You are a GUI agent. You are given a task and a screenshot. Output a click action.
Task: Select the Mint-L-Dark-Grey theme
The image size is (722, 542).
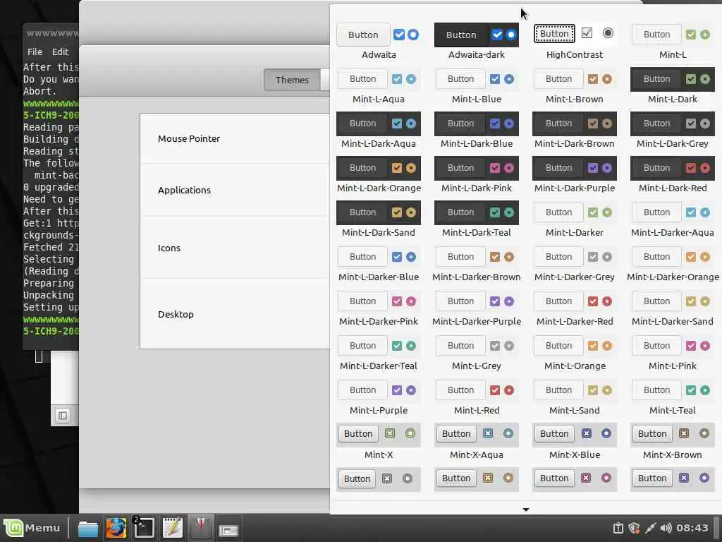pyautogui.click(x=673, y=131)
